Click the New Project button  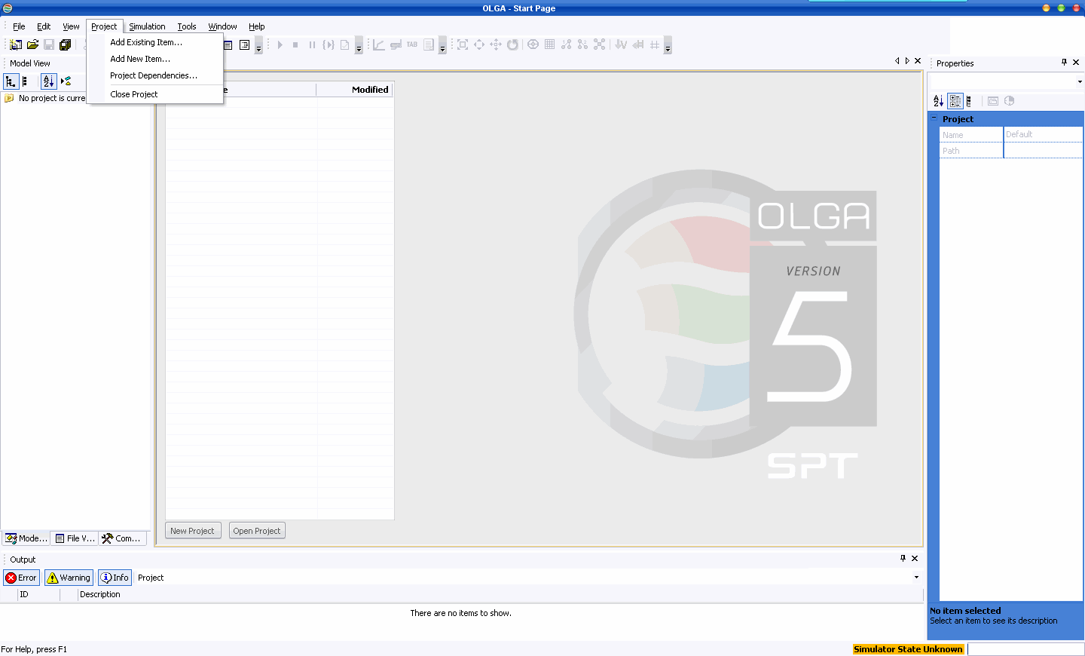(x=193, y=531)
